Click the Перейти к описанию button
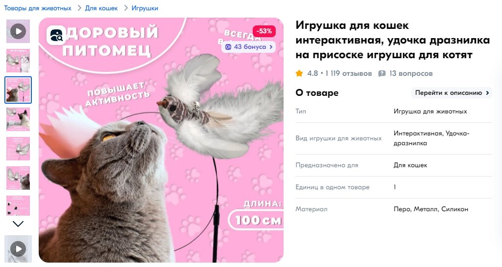 click(x=452, y=93)
